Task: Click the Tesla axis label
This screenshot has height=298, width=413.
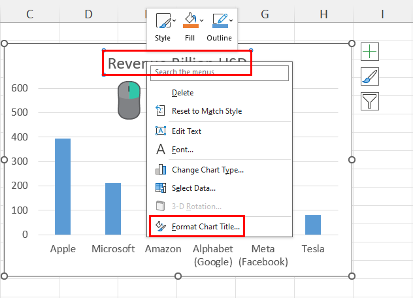Action: (313, 249)
